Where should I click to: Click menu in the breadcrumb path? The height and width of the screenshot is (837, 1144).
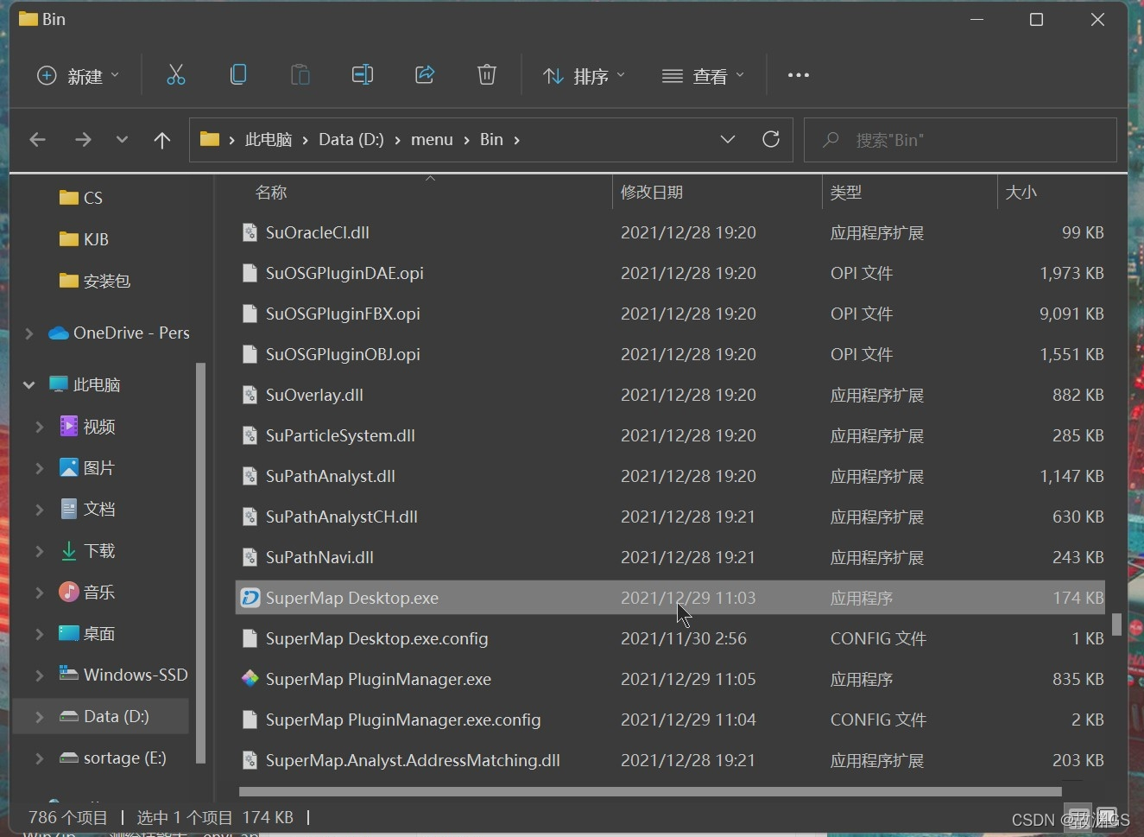432,139
